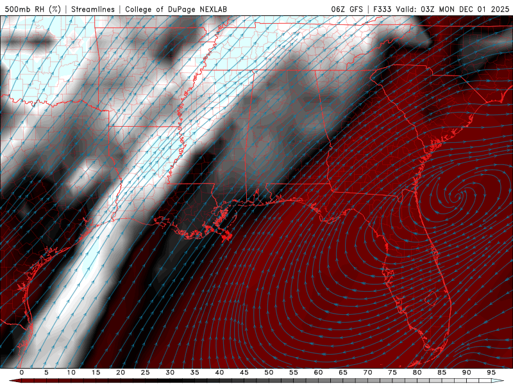Click the "5" label on color scale
513x384 pixels.
pos(46,372)
